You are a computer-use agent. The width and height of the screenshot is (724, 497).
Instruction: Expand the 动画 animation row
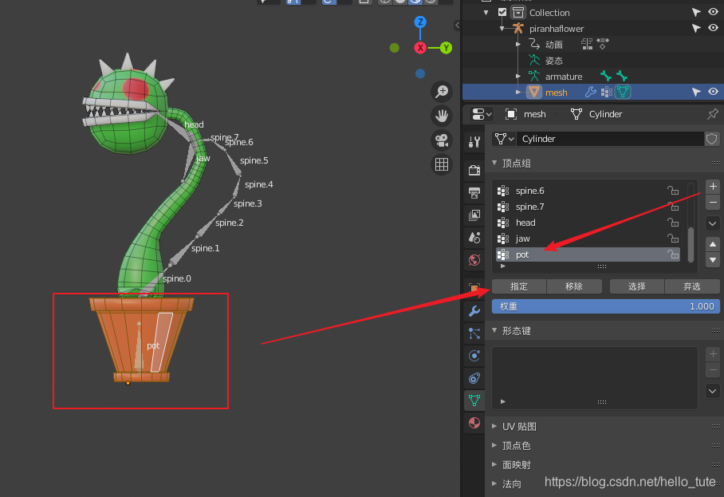(518, 45)
